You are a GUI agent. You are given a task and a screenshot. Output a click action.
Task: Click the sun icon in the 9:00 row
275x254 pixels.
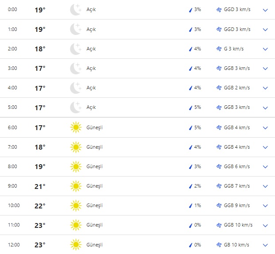coord(76,186)
